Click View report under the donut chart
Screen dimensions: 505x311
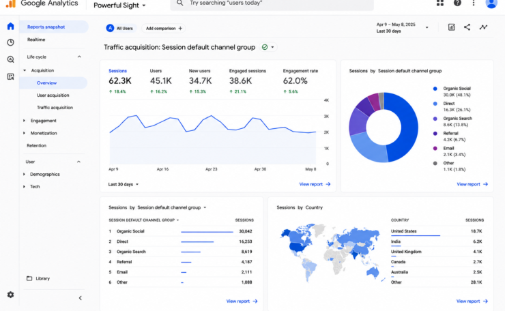tap(472, 184)
